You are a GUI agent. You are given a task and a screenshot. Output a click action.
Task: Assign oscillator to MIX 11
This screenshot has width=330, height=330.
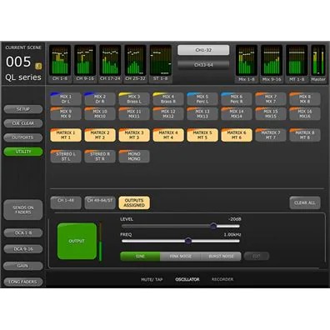pyautogui.click(x=134, y=113)
